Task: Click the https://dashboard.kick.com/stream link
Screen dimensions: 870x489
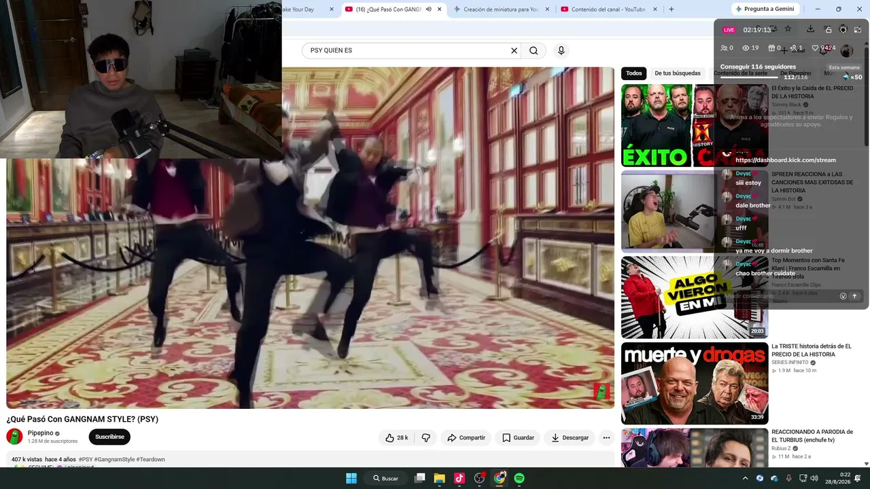Action: 786,160
